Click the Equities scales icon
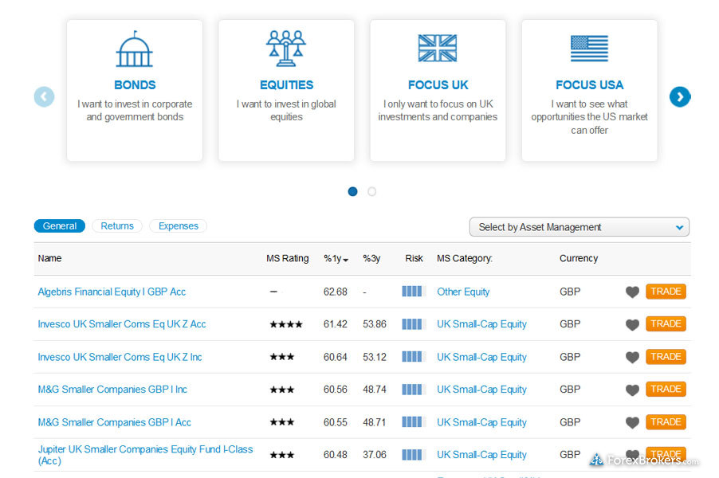The width and height of the screenshot is (719, 478). click(x=286, y=49)
